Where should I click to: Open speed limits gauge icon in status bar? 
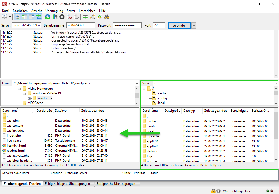point(218,191)
